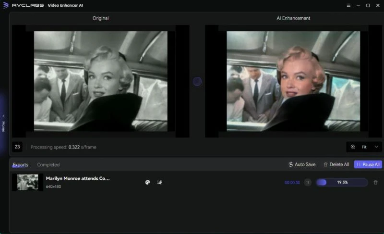Click the frame number 23 box
This screenshot has height=234, width=384.
coord(17,147)
